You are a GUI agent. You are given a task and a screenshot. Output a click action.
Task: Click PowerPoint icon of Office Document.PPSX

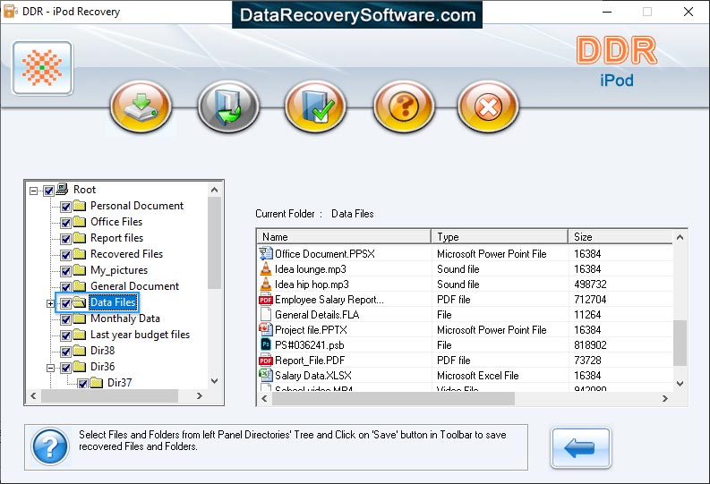pyautogui.click(x=265, y=253)
